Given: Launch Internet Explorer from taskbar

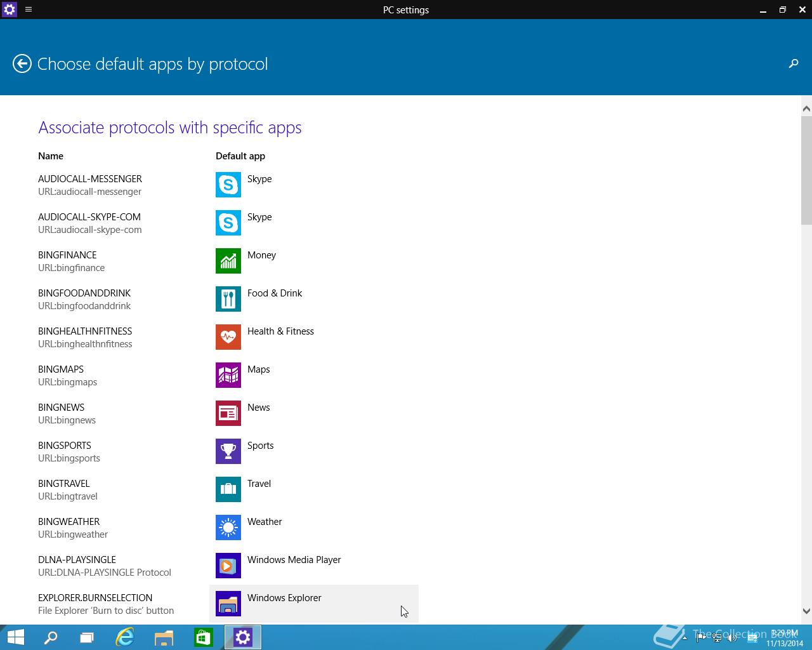Looking at the screenshot, I should tap(125, 637).
